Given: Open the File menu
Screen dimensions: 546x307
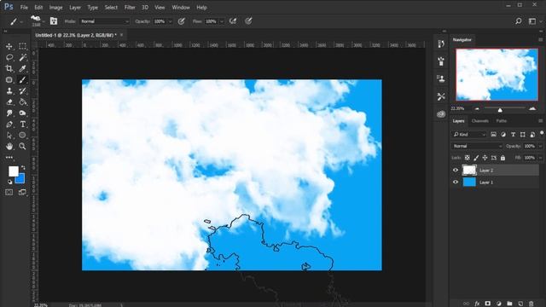Looking at the screenshot, I should click(24, 8).
